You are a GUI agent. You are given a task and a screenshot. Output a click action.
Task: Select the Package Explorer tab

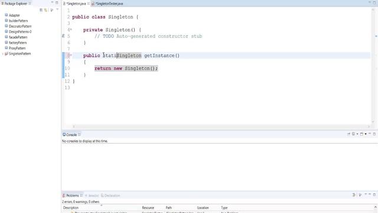16,4
